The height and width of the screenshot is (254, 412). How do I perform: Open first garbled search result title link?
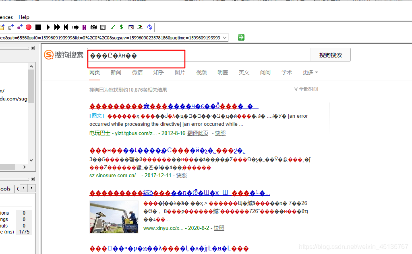174,106
